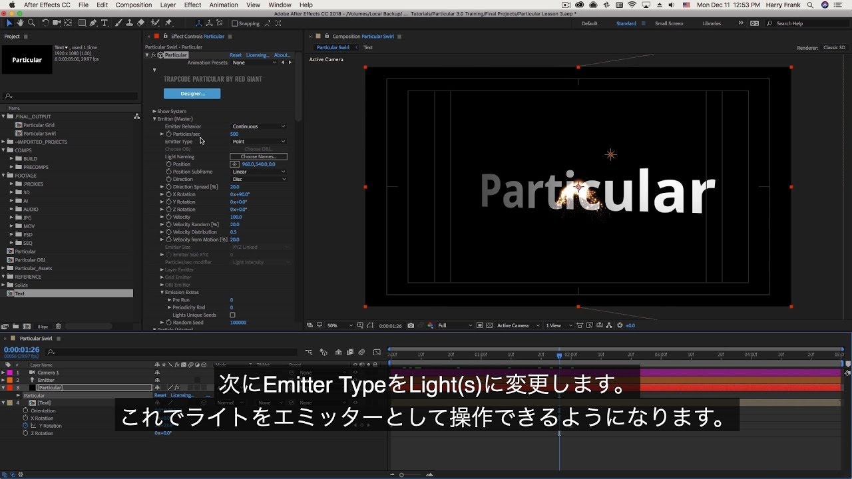Screen dimensions: 852x479
Task: Expand the Show System section
Action: pyautogui.click(x=154, y=111)
